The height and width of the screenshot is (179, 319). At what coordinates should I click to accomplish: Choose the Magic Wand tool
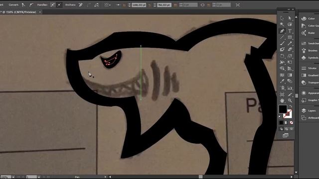pos(282,24)
